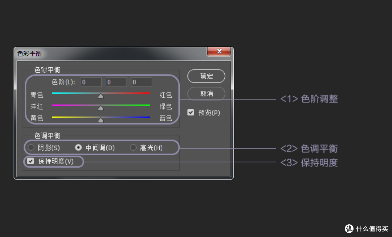392x237 pixels.
Task: Click the <2> 色调平衡 annotation label
Action: 310,148
